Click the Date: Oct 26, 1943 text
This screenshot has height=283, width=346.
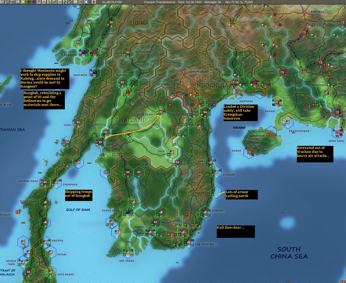[x=190, y=2]
